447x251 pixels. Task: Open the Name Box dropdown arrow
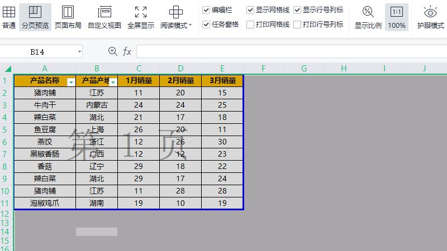pos(79,52)
